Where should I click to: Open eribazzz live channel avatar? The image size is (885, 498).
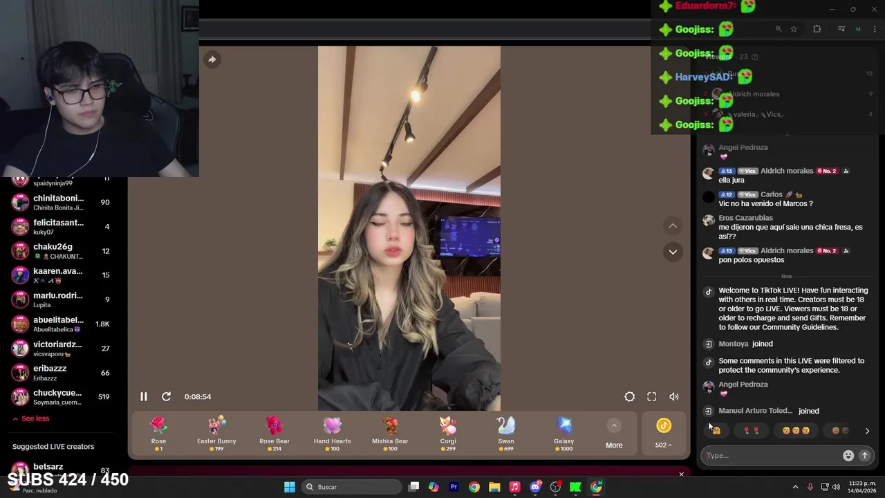point(21,373)
